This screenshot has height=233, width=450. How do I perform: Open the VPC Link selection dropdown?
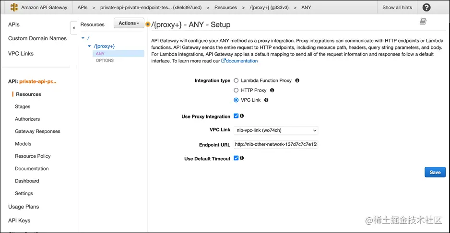(276, 130)
